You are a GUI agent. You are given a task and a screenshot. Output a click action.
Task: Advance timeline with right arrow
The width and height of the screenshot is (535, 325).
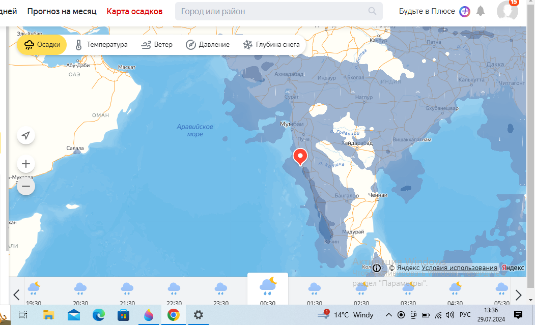(x=518, y=294)
